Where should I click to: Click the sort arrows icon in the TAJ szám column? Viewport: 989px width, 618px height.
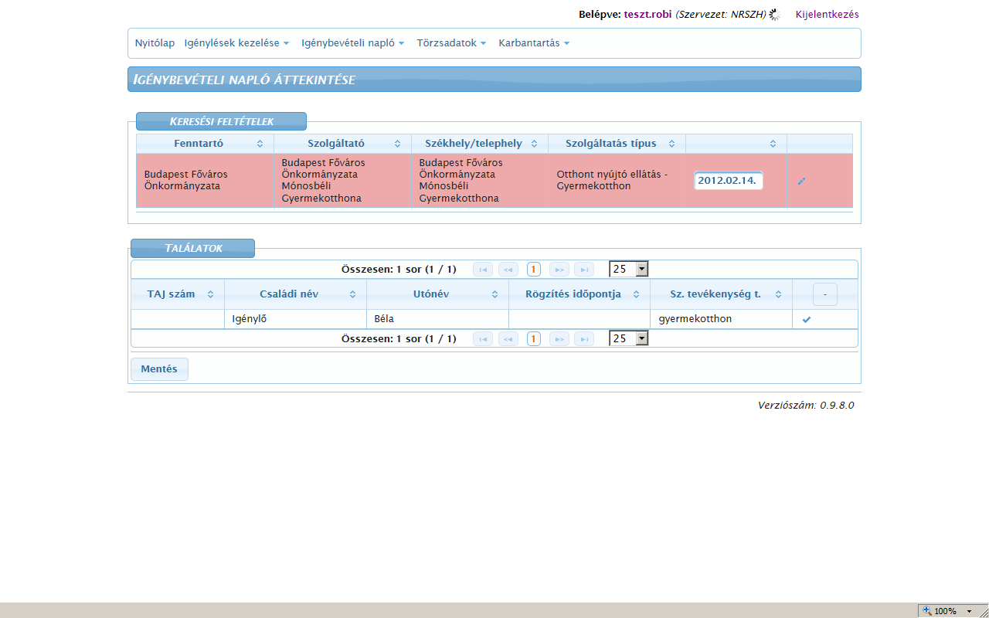[x=210, y=294]
